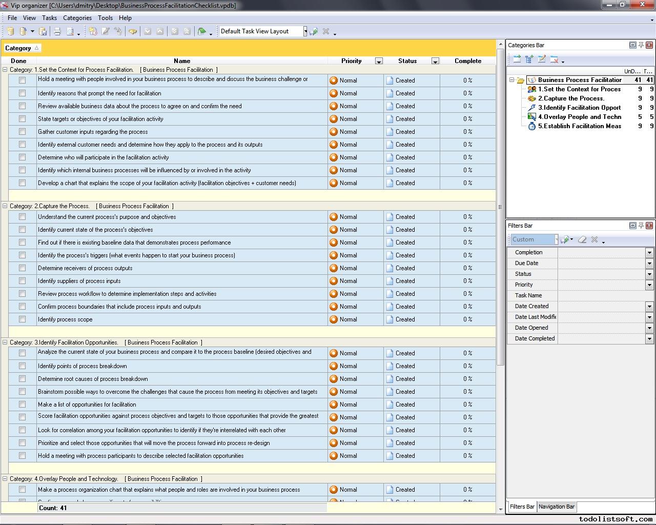656x525 pixels.
Task: Open the Default Task View Layout dropdown
Action: coord(305,31)
